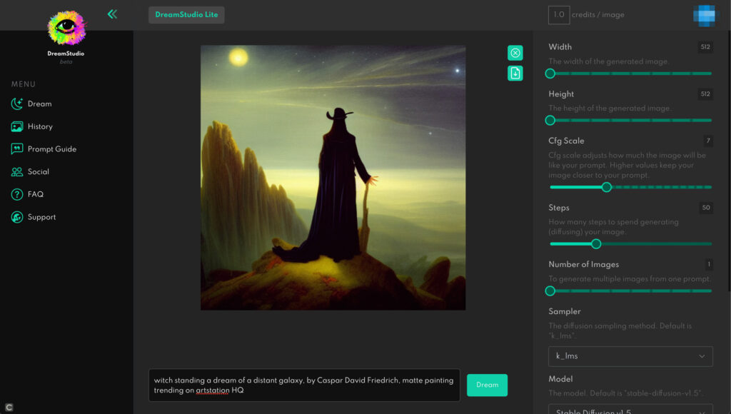Viewport: 731px width, 414px height.
Task: Click the Prompt Guide link
Action: [51, 149]
